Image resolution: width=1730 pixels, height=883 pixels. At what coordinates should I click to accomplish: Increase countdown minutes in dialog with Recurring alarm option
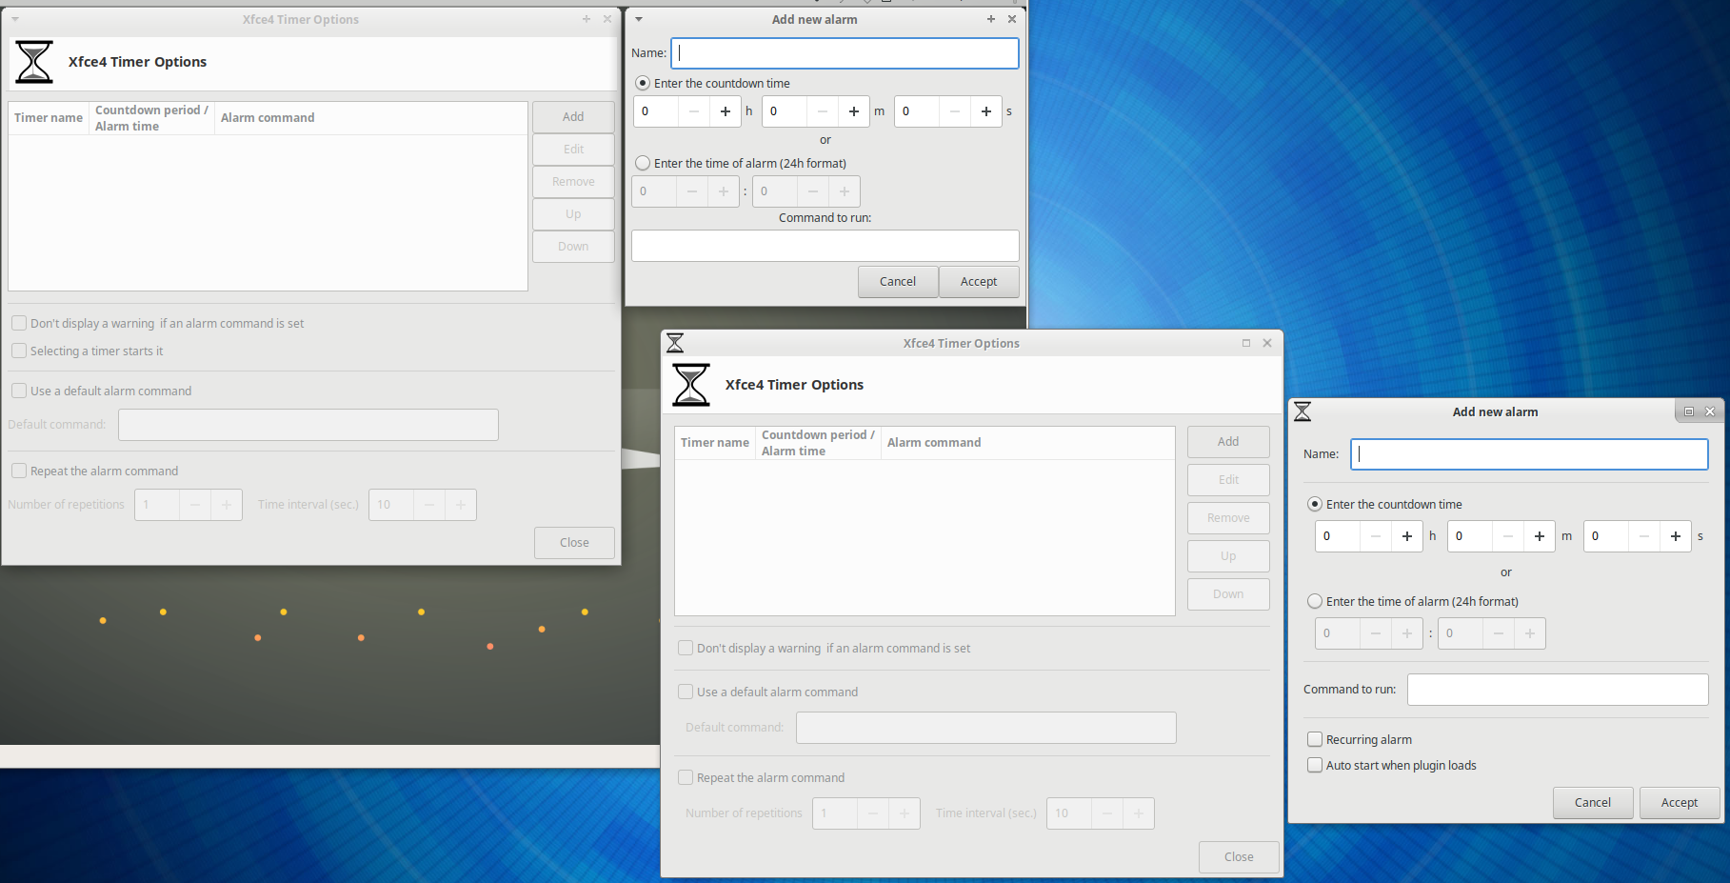1539,536
